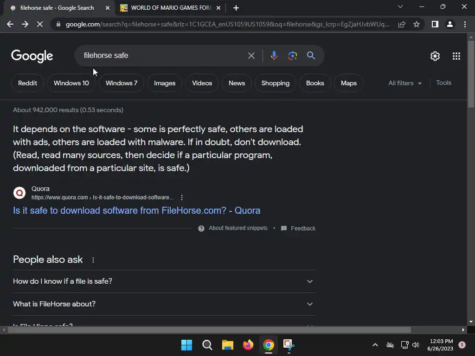This screenshot has height=356, width=475.
Task: Click the Quora favicon of the result
Action: point(19,193)
